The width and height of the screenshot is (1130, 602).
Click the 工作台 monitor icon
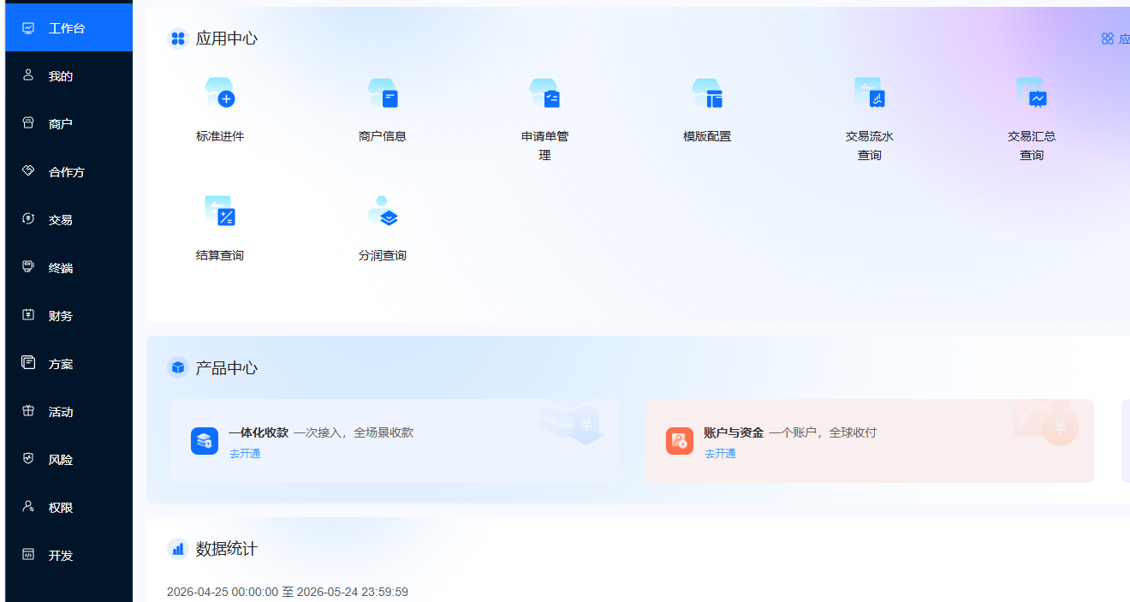pos(28,27)
